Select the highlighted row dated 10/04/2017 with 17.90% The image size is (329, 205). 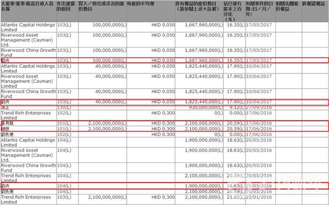[164, 102]
